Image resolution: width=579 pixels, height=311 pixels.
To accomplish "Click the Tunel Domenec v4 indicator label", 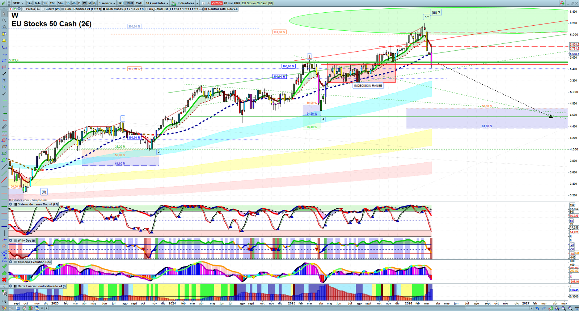I will click(83, 9).
